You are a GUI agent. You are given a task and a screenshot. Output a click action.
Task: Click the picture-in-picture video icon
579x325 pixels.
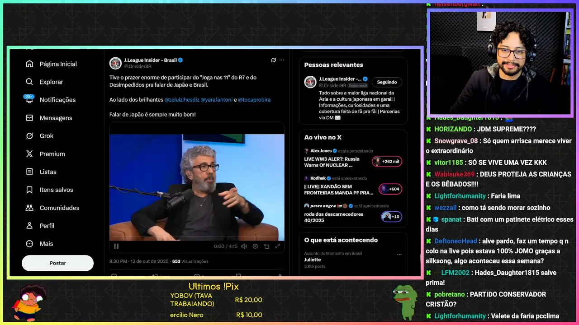coord(266,246)
